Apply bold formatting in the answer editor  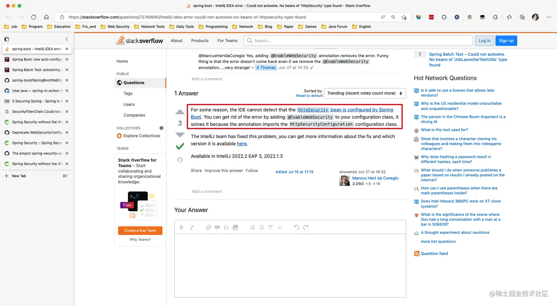(181, 227)
